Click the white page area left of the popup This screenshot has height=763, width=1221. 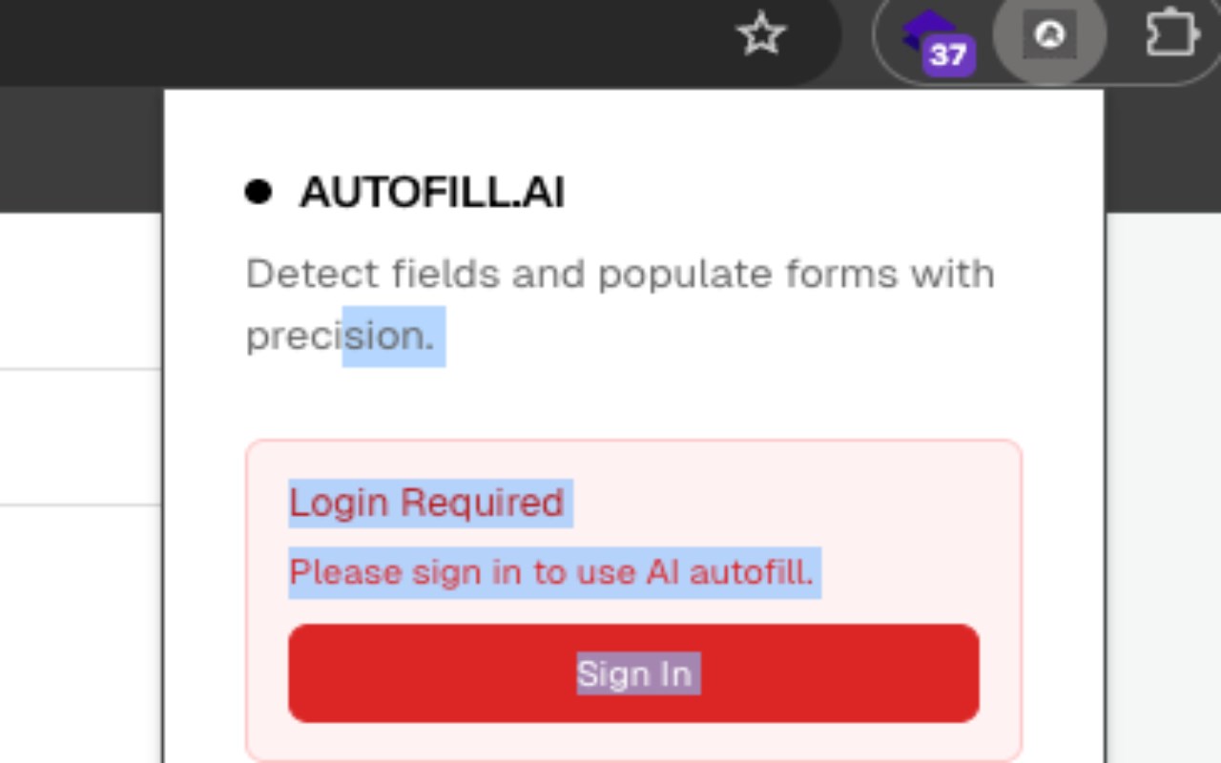coord(81,439)
